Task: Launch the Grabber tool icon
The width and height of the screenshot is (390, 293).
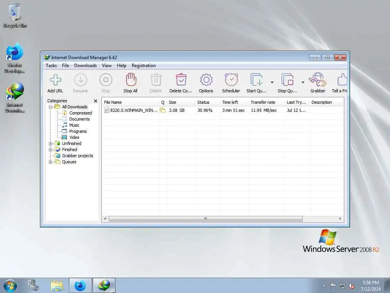Action: click(318, 80)
